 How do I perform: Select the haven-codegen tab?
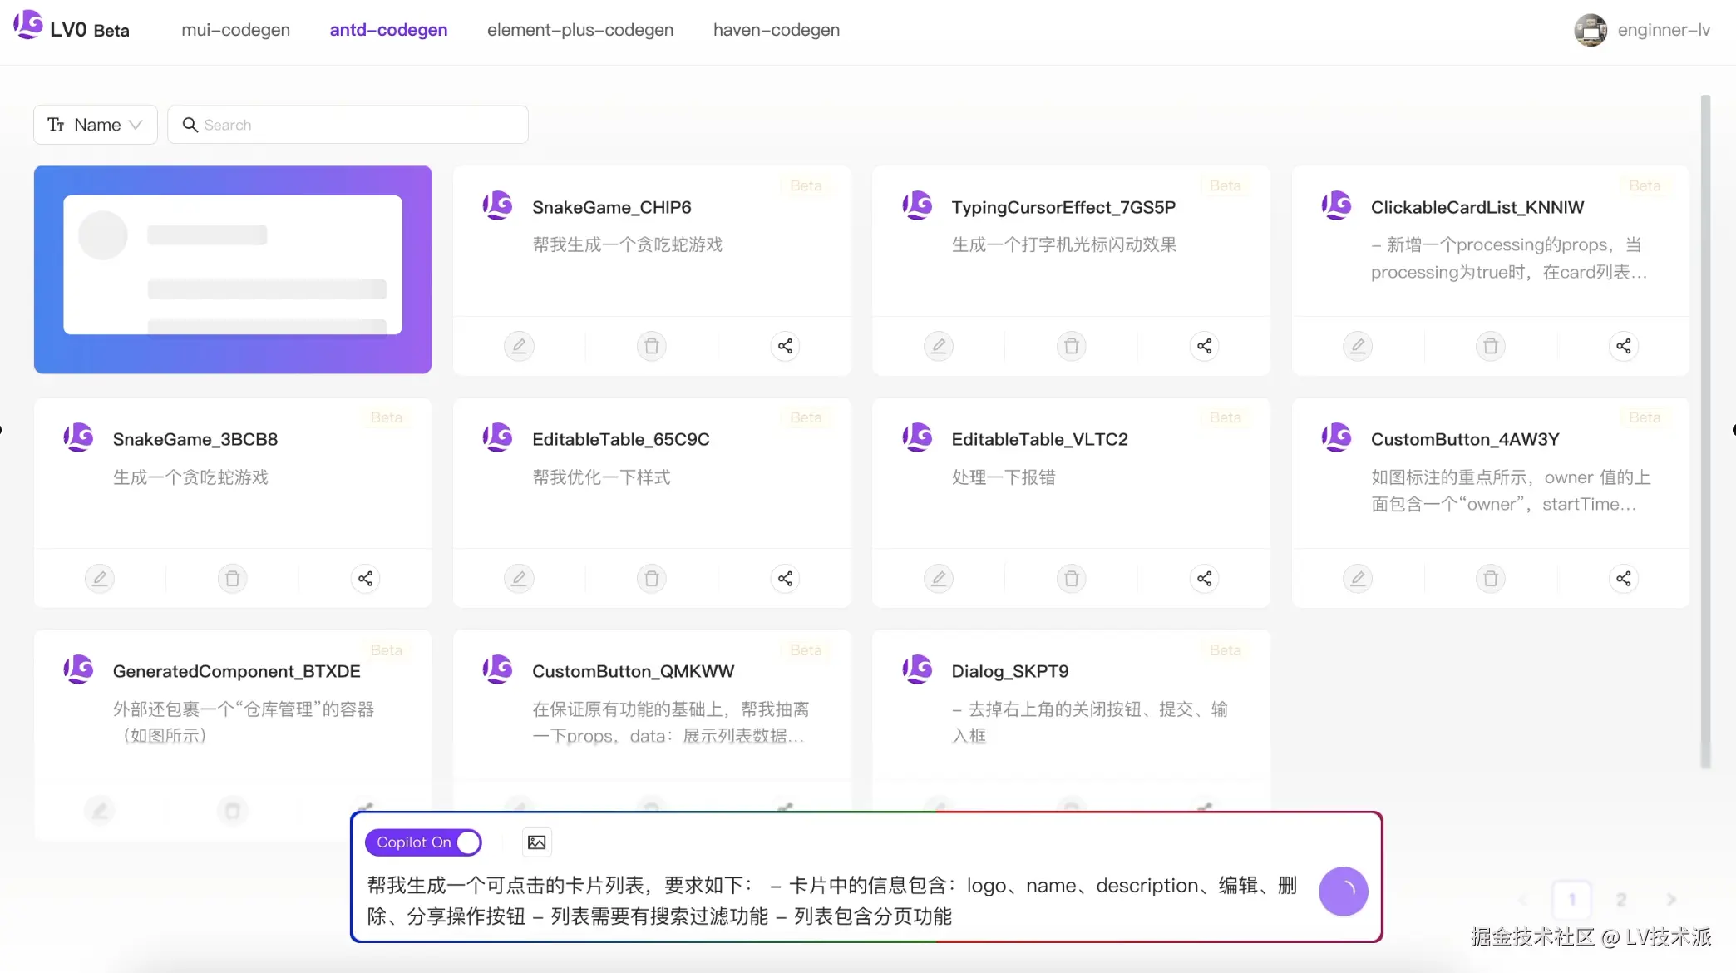pyautogui.click(x=776, y=30)
